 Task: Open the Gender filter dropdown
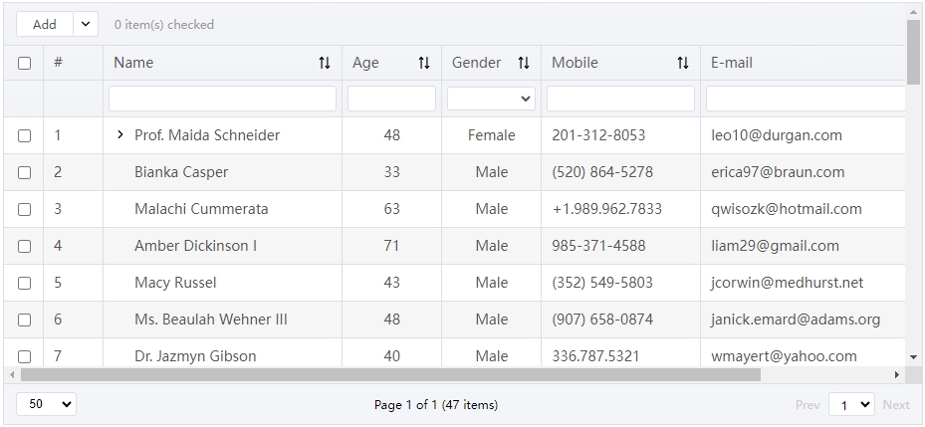(x=492, y=99)
